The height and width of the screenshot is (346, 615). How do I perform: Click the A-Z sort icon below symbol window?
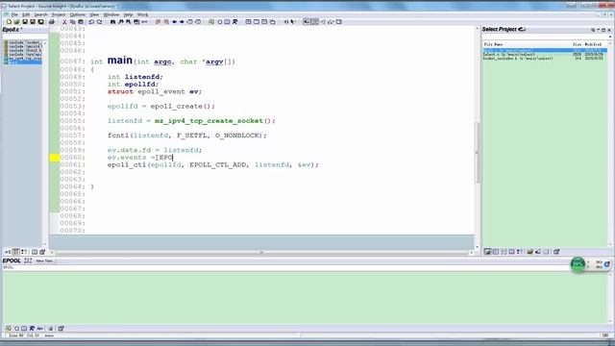(8, 252)
